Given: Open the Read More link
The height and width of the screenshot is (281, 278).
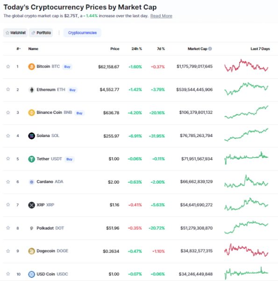Looking at the screenshot, I should (161, 16).
